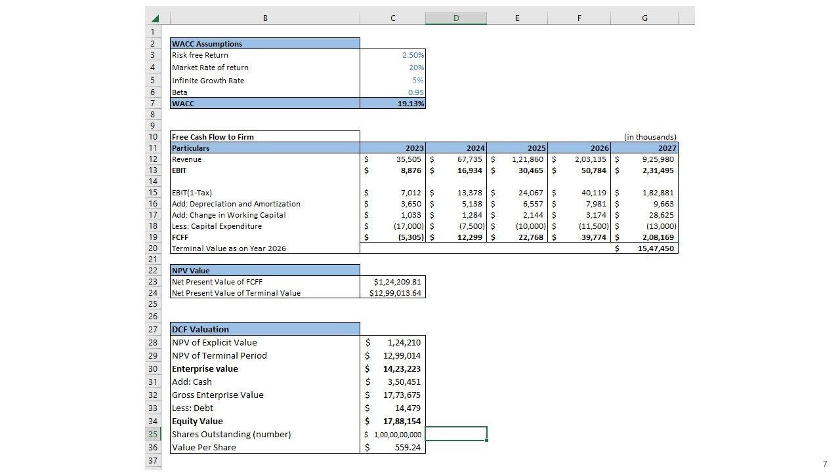
Task: Click the Beta value 0.95 cell
Action: pyautogui.click(x=393, y=92)
